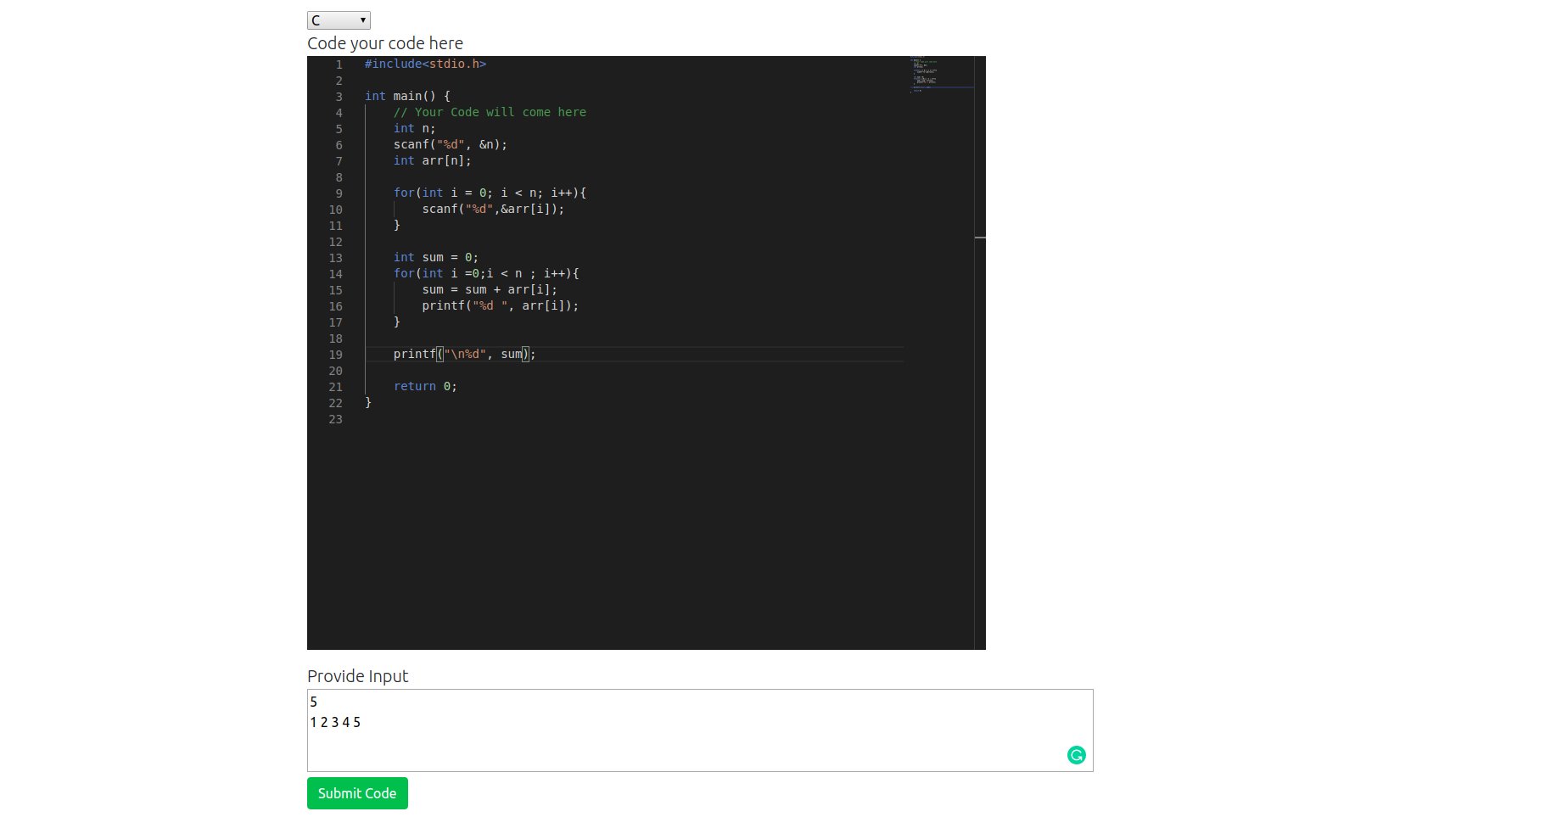Click the 'sum = sum + arr[i];' line
This screenshot has width=1551, height=817.
(x=490, y=289)
